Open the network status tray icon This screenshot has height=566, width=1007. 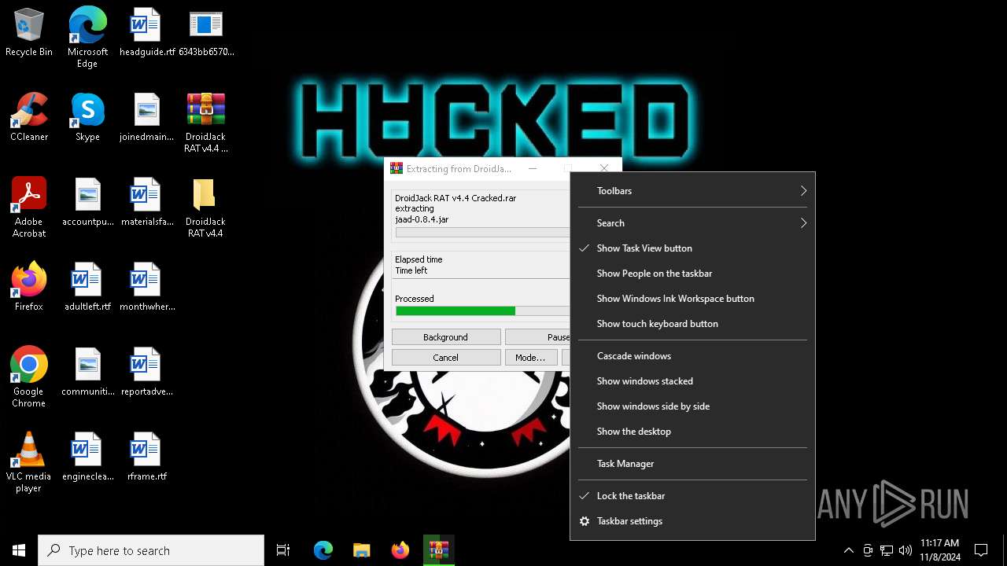tap(887, 550)
